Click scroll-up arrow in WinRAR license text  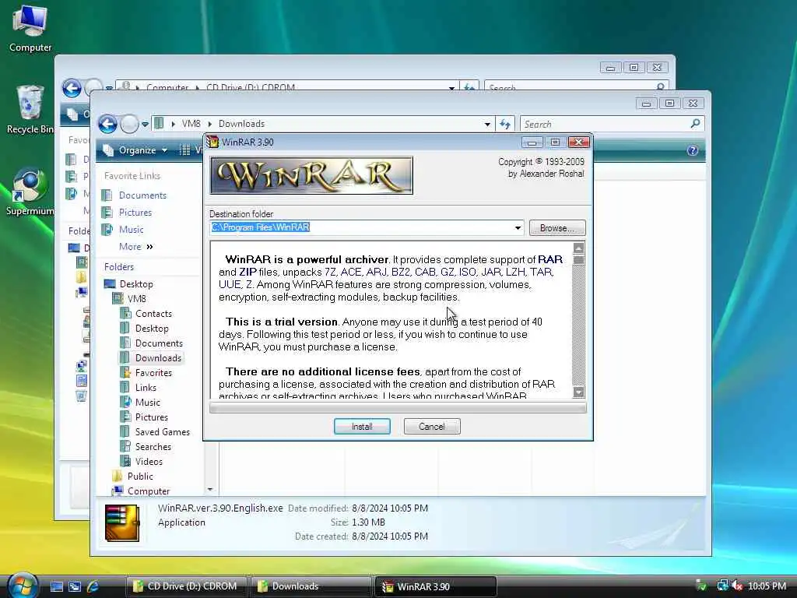(578, 248)
